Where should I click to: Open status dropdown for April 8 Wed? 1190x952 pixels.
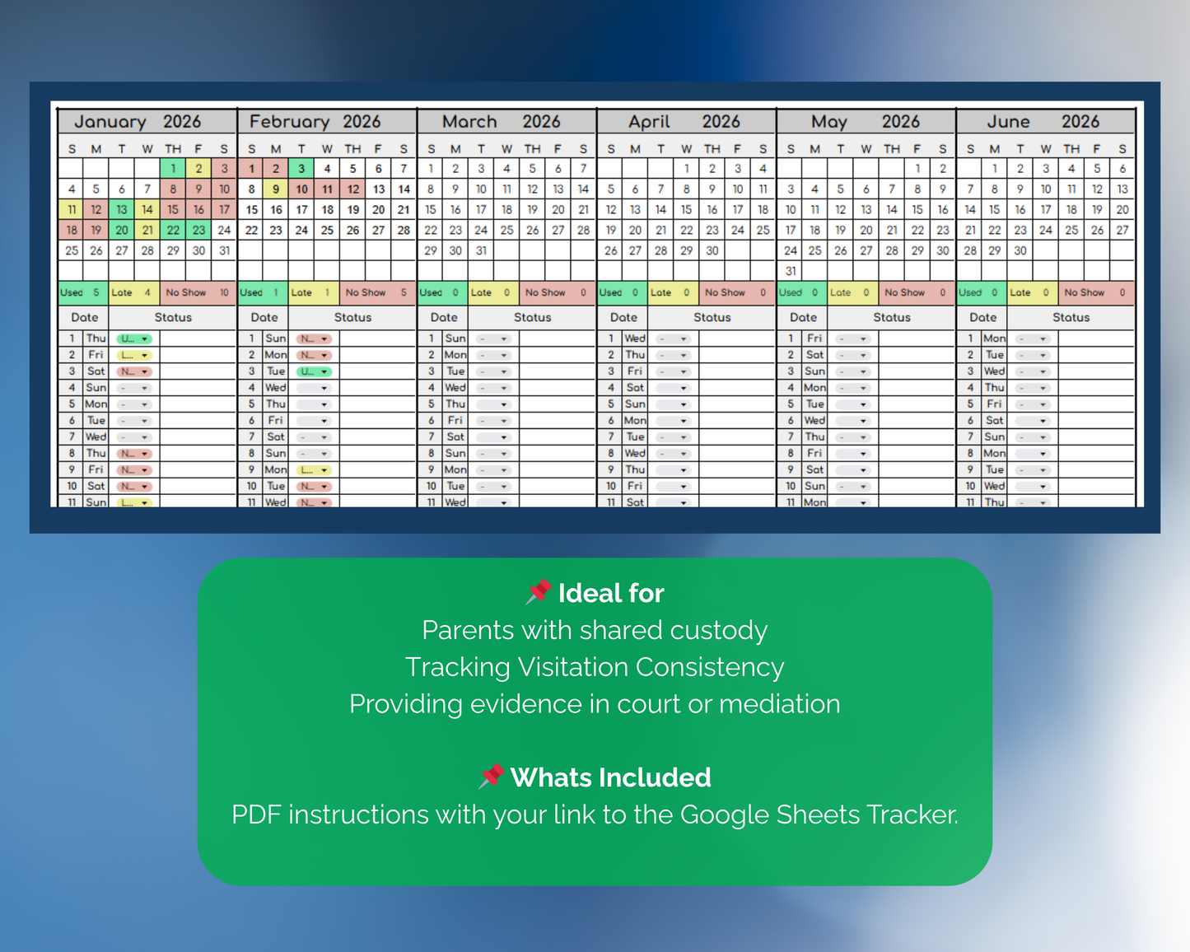[673, 454]
